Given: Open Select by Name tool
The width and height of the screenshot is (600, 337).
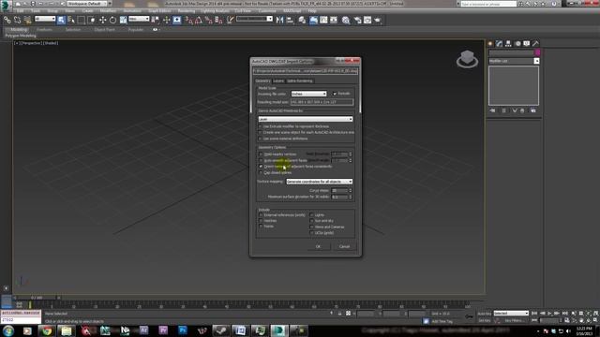Looking at the screenshot, I should 71,20.
